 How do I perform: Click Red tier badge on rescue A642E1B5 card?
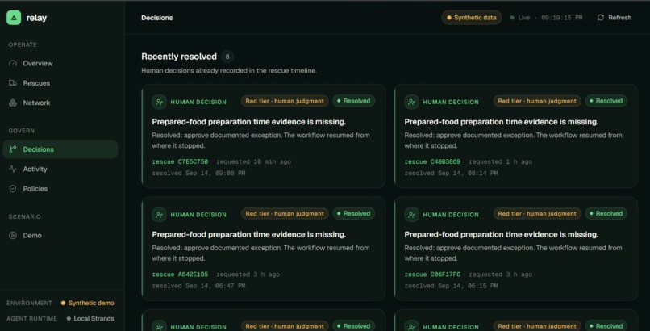tap(285, 214)
